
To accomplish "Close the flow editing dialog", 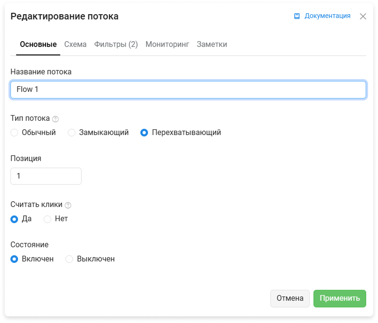I will (363, 17).
